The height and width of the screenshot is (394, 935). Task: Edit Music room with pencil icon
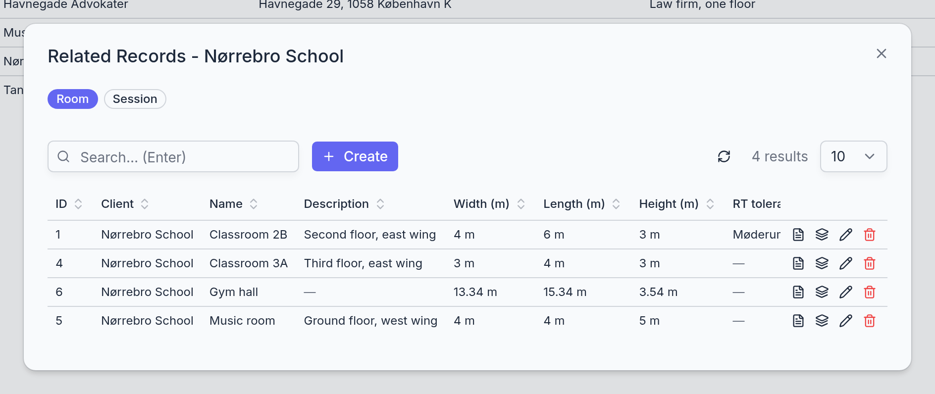click(x=846, y=321)
